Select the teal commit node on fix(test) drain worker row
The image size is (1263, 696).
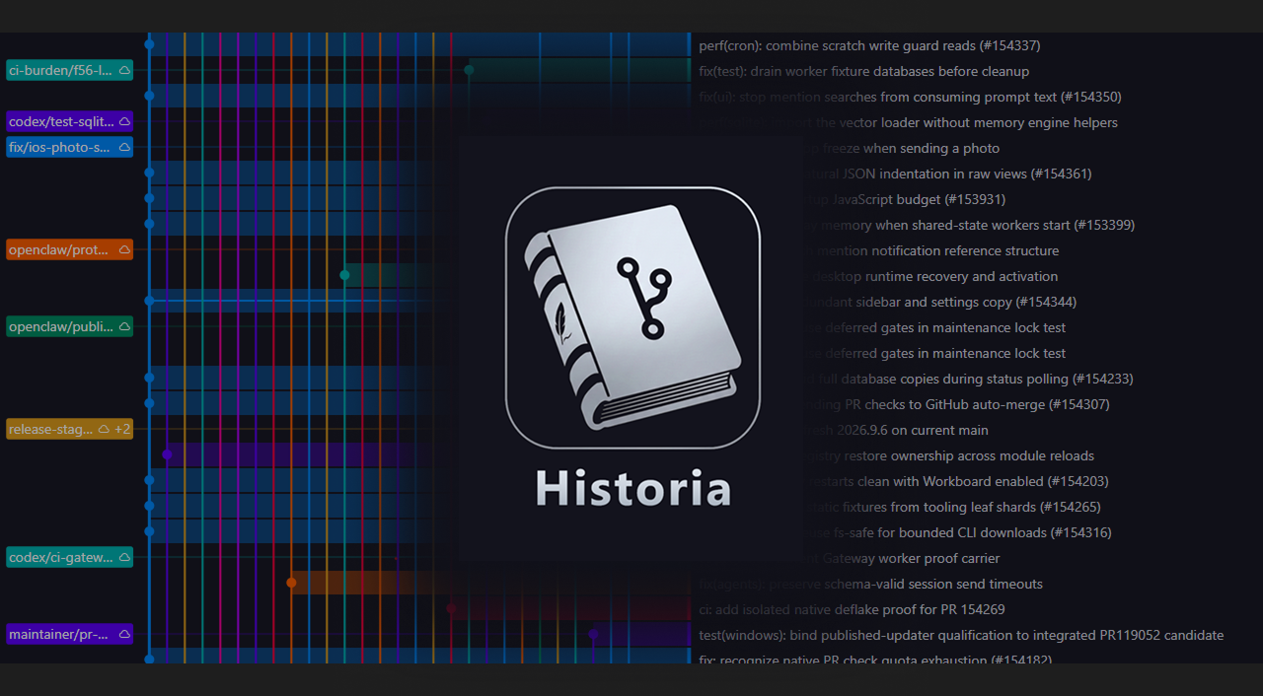click(469, 70)
